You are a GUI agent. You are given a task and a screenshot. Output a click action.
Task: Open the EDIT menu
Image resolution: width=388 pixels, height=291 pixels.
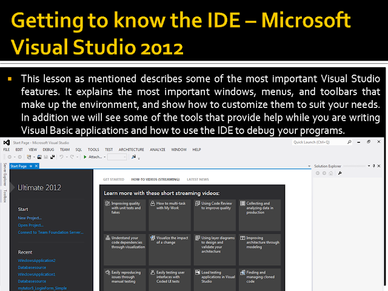[19, 150]
